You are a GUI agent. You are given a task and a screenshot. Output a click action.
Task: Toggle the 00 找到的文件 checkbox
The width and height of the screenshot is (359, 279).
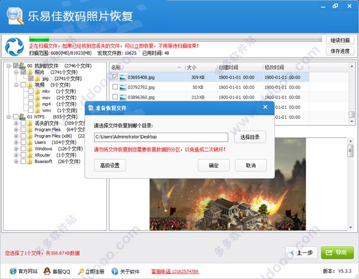pos(16,66)
